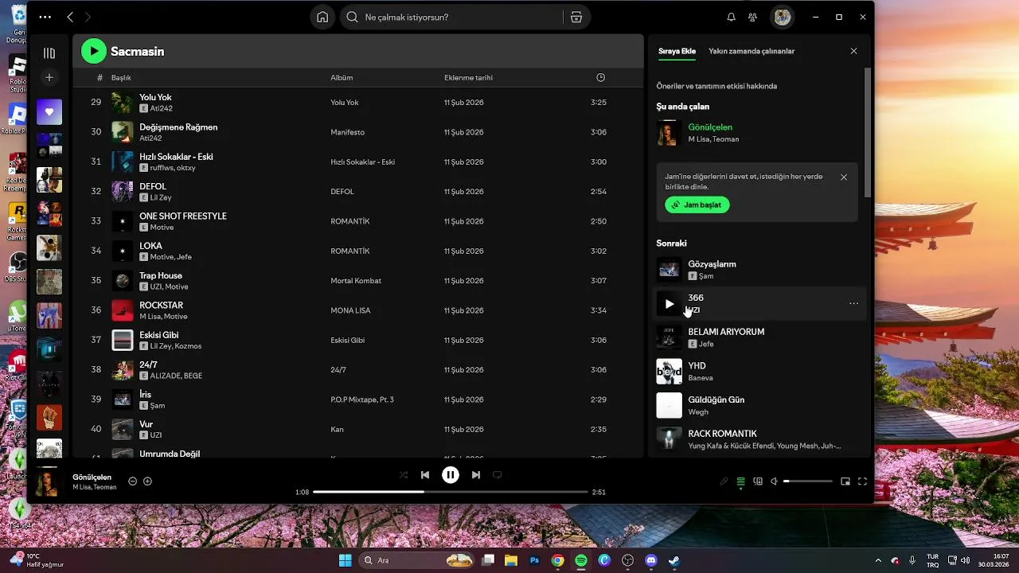Skip to the next track

[x=476, y=475]
